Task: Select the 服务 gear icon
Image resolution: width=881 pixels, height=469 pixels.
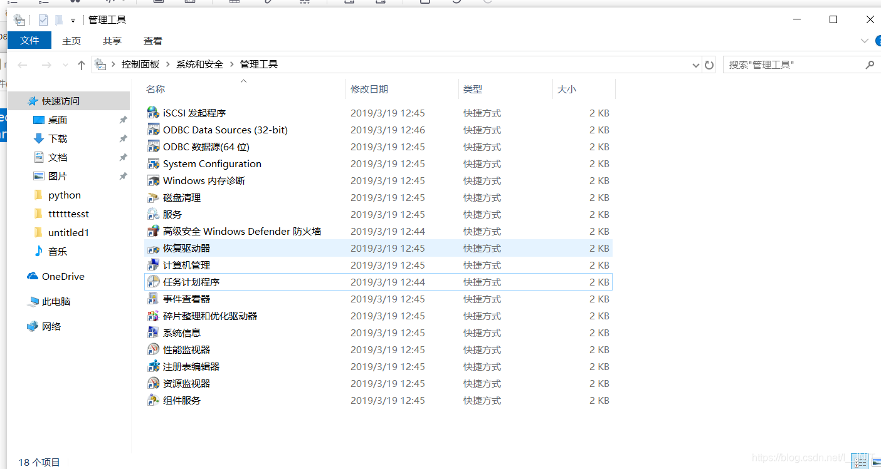Action: pyautogui.click(x=153, y=214)
